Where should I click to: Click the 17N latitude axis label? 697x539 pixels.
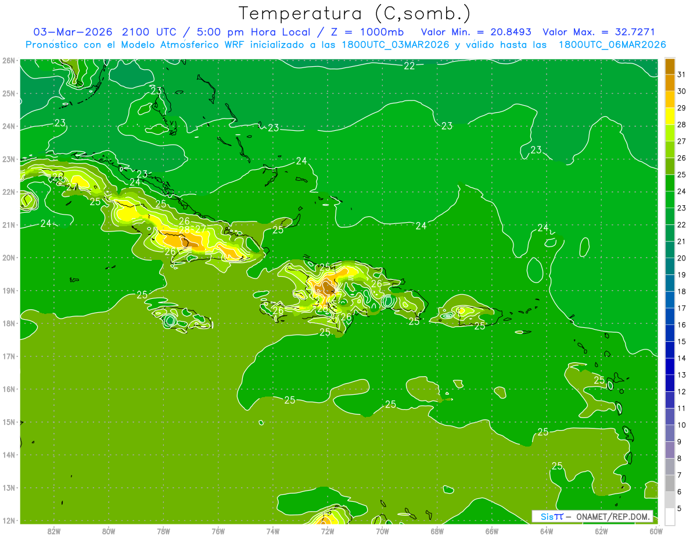tap(9, 356)
